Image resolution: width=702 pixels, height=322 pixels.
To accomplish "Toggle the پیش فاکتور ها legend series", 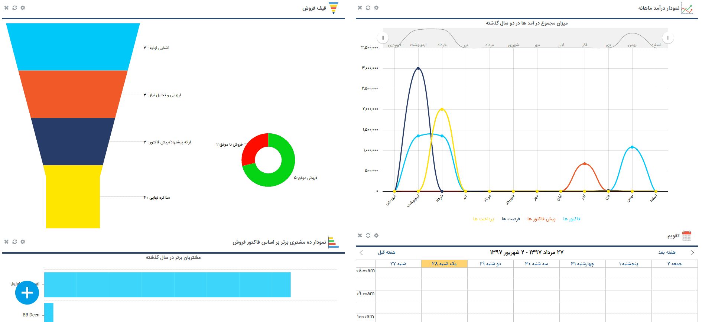I will tap(541, 219).
